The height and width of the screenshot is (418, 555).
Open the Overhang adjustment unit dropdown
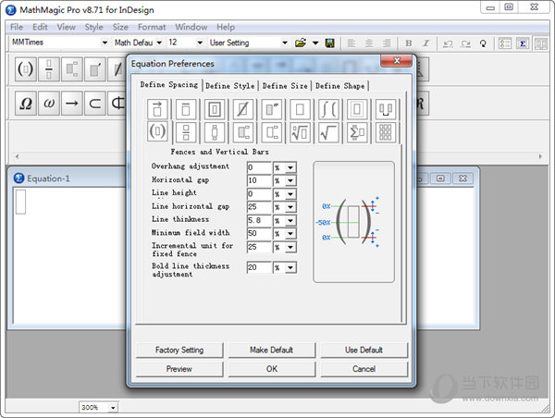click(290, 167)
